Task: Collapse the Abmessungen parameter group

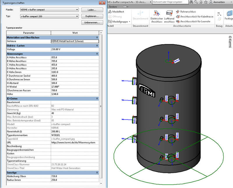Action: pyautogui.click(x=97, y=54)
